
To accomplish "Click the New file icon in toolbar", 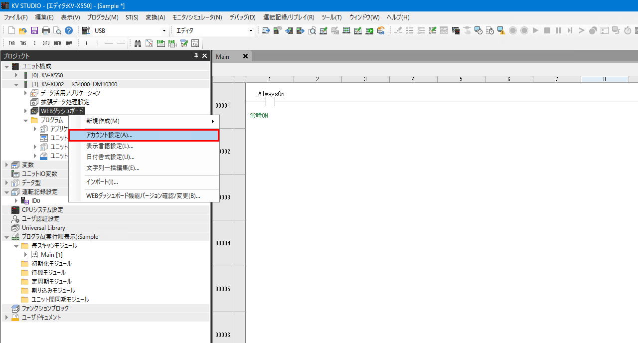I will coord(11,30).
